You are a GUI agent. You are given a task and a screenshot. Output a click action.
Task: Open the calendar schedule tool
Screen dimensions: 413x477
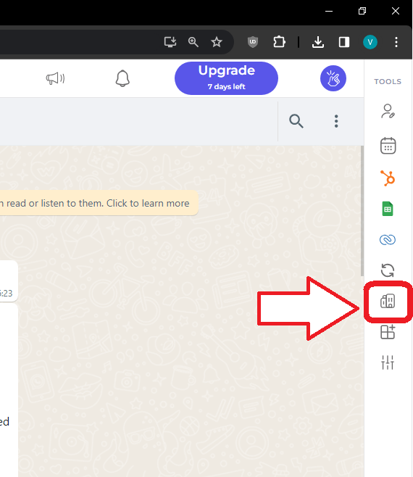click(x=388, y=146)
